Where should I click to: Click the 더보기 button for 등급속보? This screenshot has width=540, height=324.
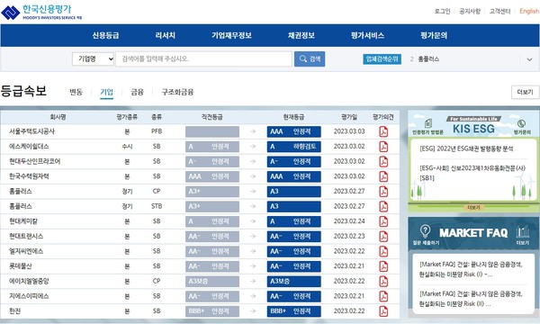point(525,92)
